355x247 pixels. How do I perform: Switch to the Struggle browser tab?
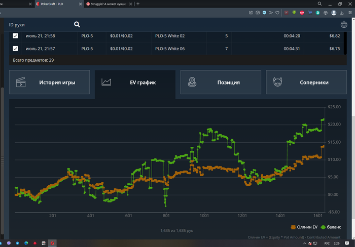click(x=108, y=4)
